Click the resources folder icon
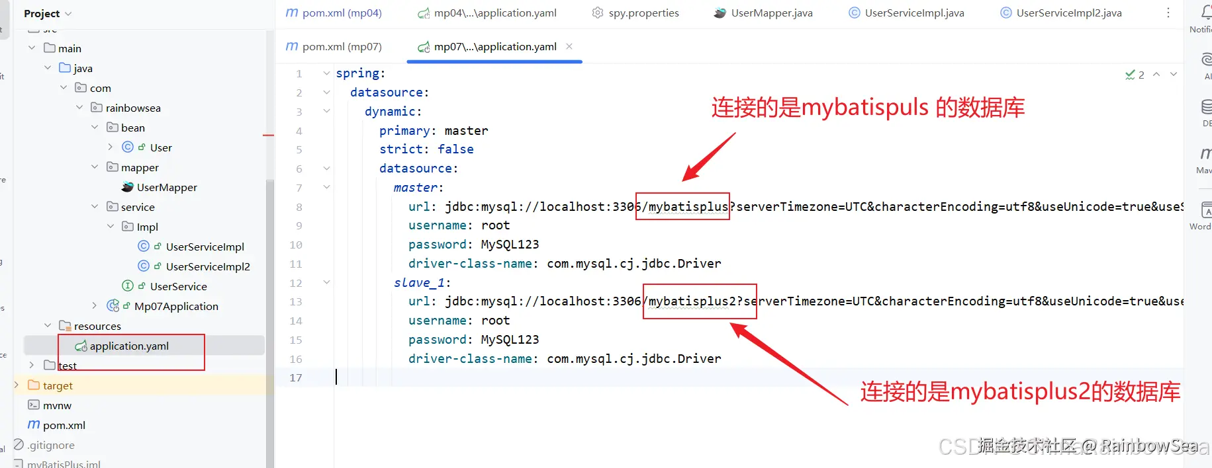The image size is (1212, 468). pos(65,325)
